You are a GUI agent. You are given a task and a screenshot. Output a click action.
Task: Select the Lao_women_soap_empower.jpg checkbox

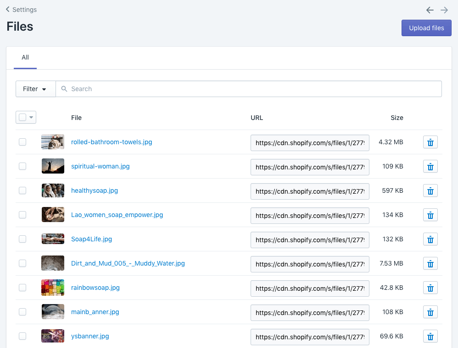tap(22, 215)
